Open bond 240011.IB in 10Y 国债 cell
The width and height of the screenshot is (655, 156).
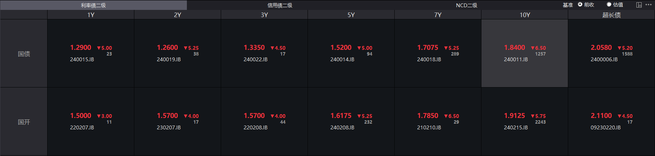516,59
